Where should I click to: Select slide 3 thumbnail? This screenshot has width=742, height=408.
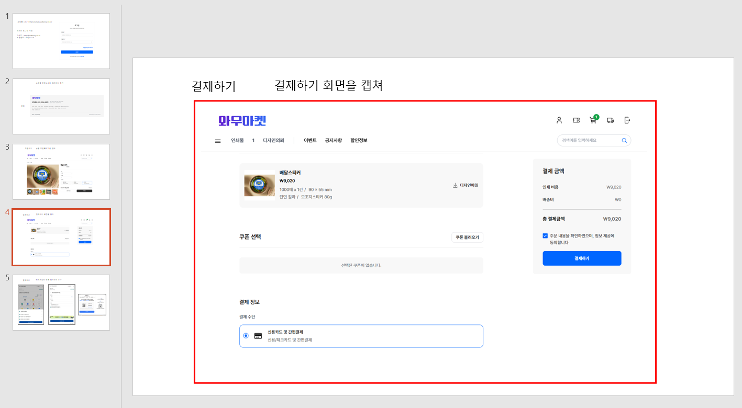61,172
